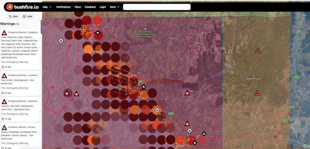This screenshot has width=310, height=149.
Task: Open the Map dropdown menu
Action: 47,7
